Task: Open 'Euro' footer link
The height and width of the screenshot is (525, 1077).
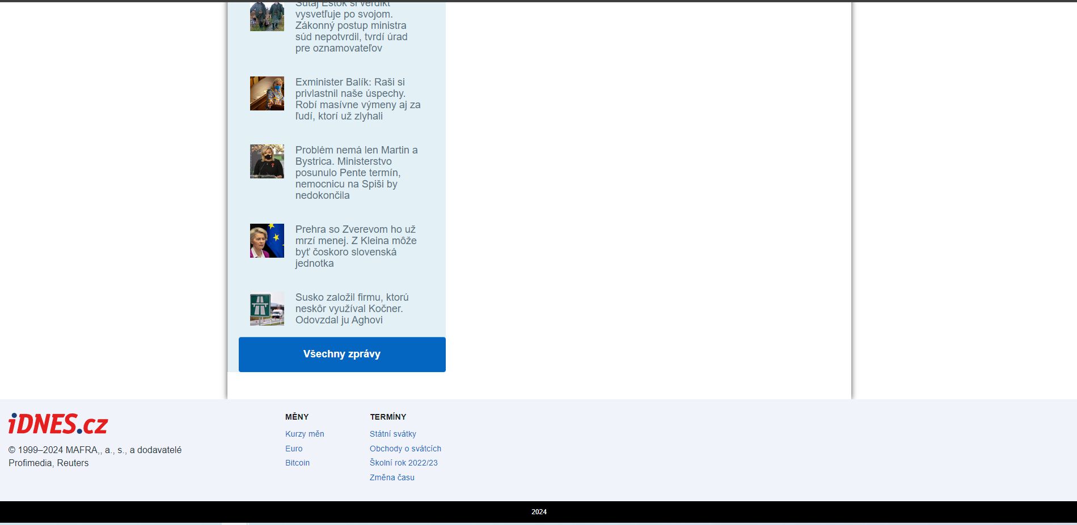Action: 294,449
